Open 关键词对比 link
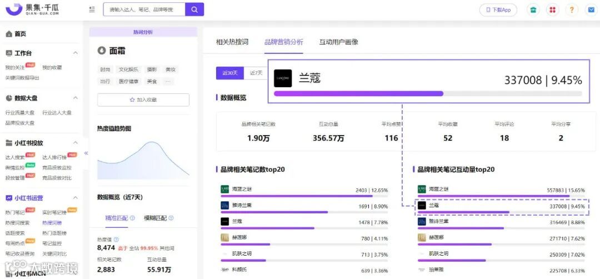 (54, 254)
